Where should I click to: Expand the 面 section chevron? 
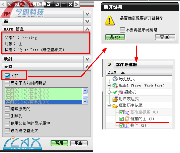[87, 22]
